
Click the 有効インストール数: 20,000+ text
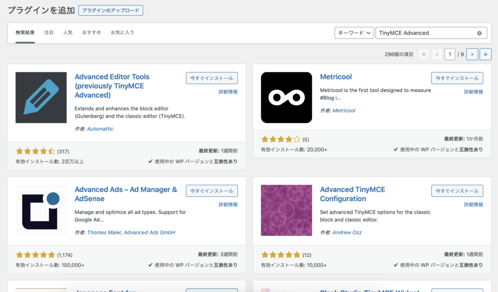[x=294, y=150]
